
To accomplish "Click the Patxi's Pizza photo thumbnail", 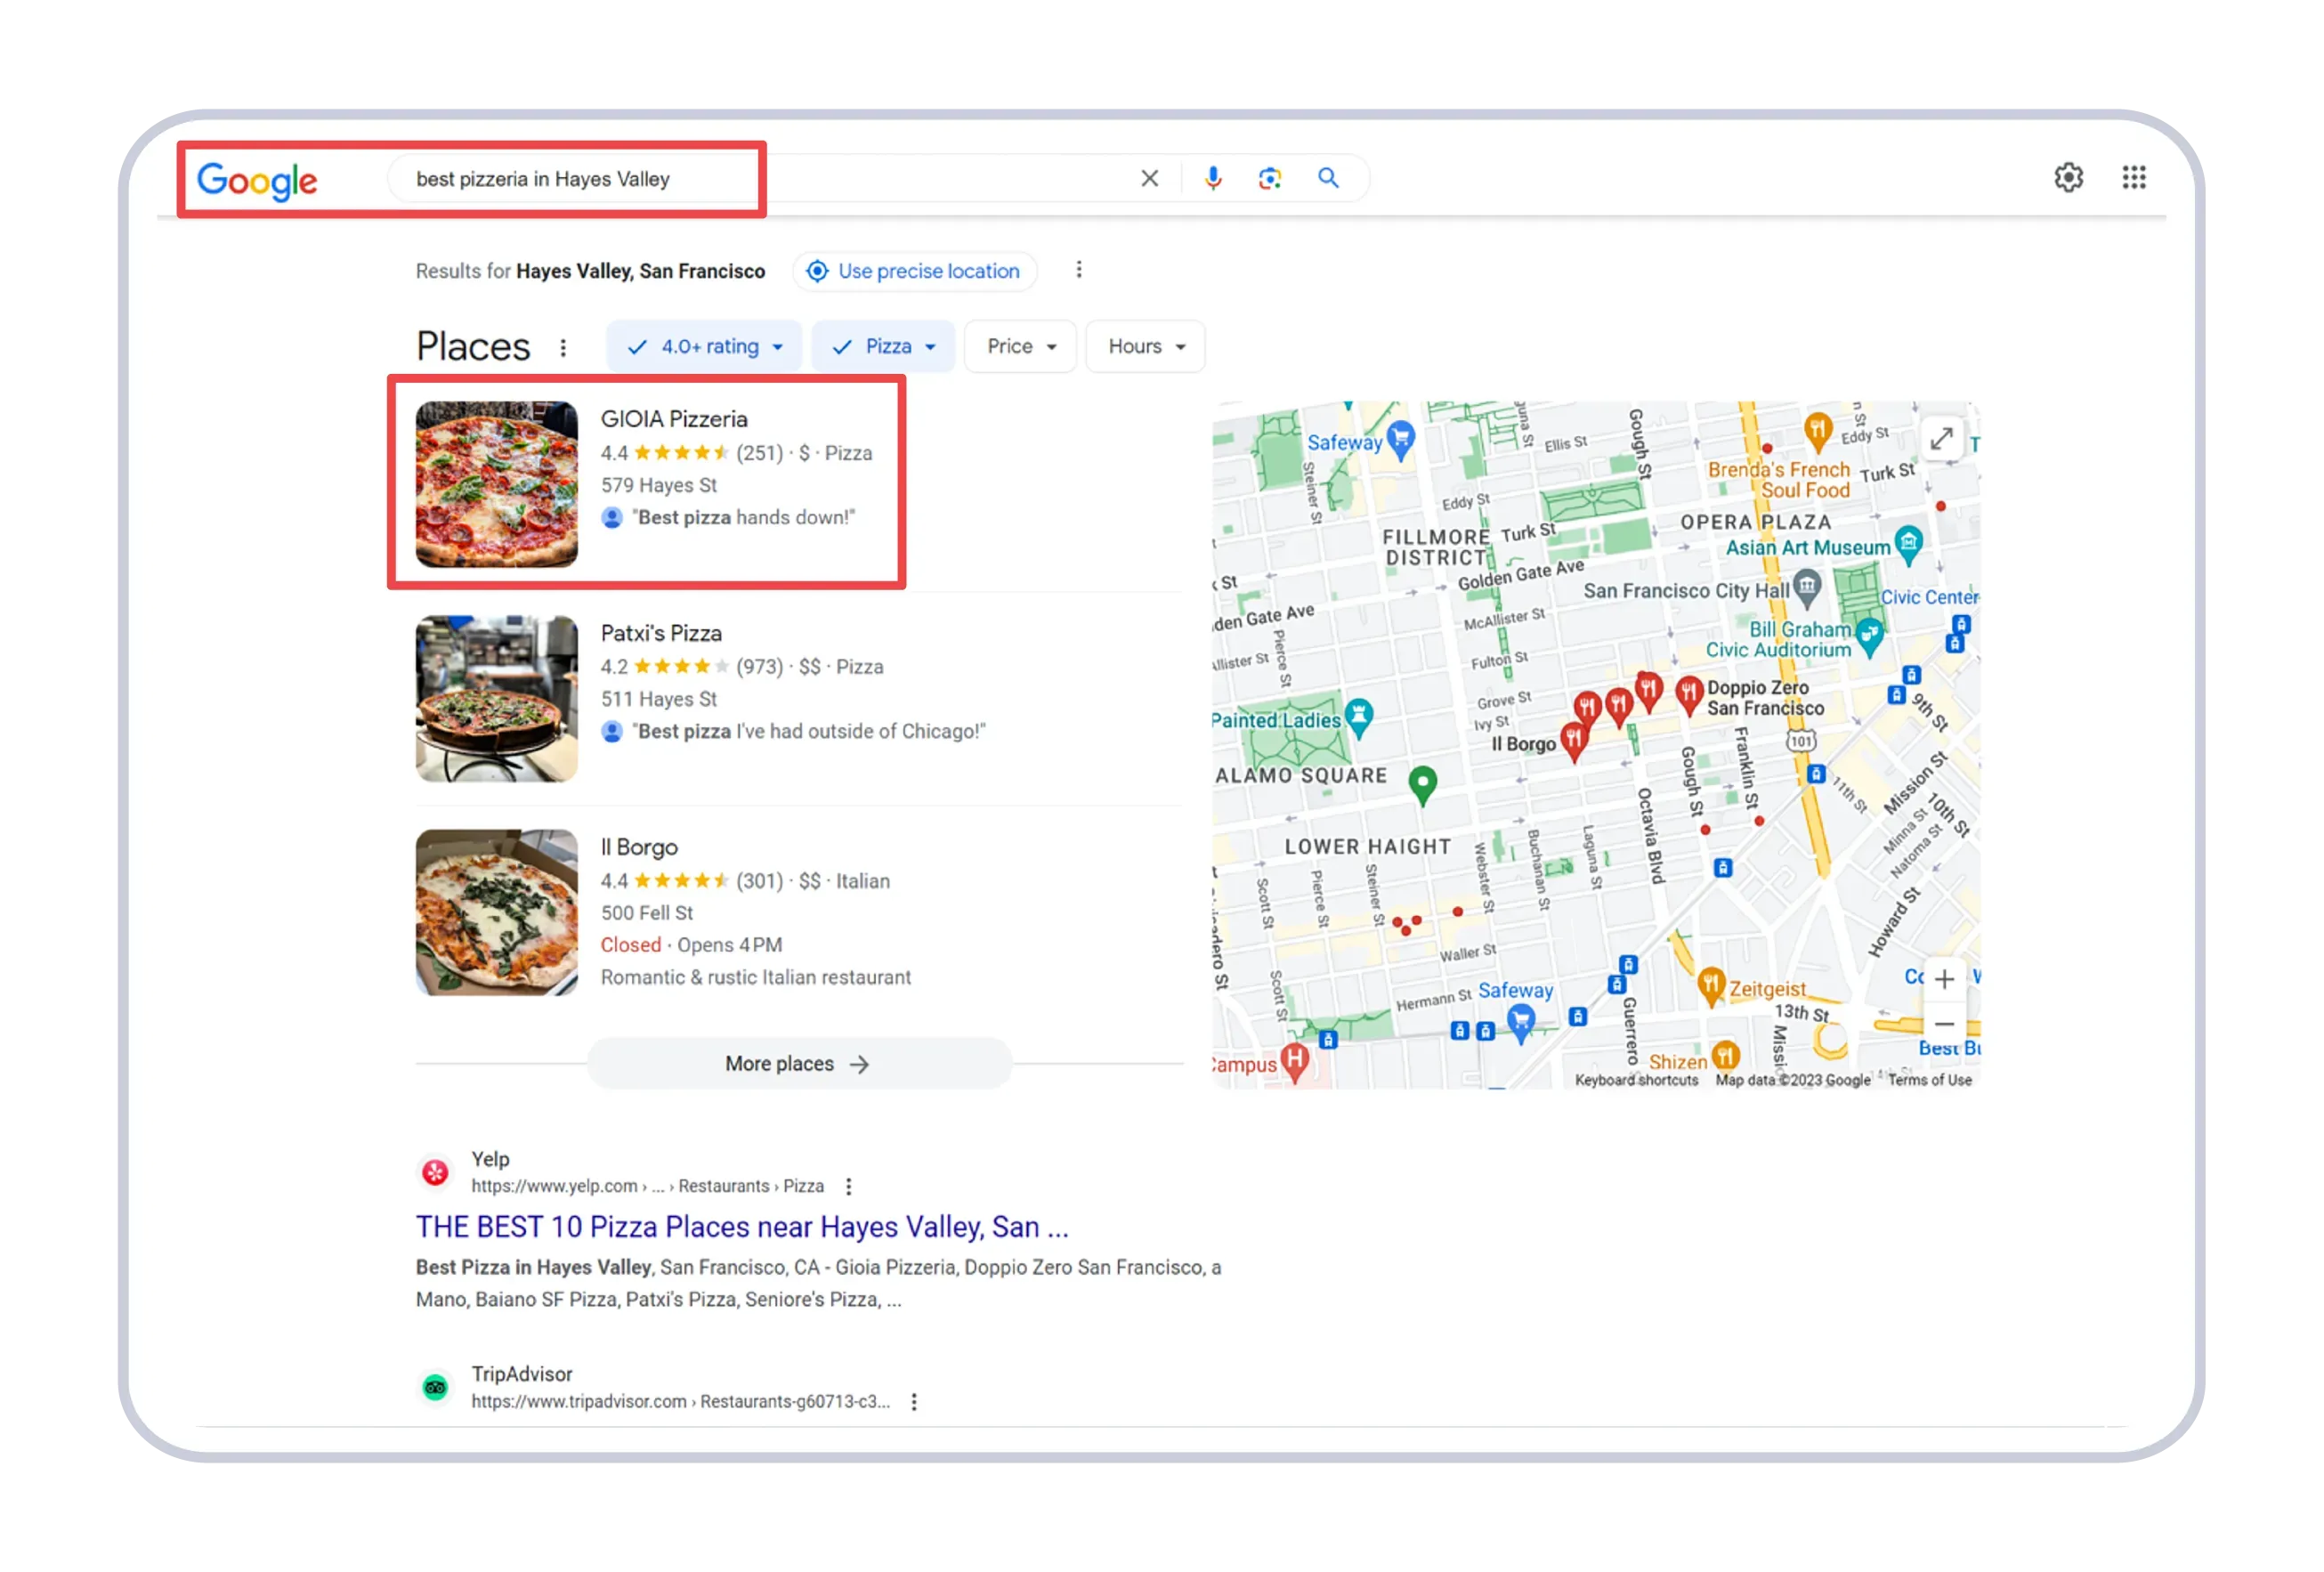I will click(496, 698).
